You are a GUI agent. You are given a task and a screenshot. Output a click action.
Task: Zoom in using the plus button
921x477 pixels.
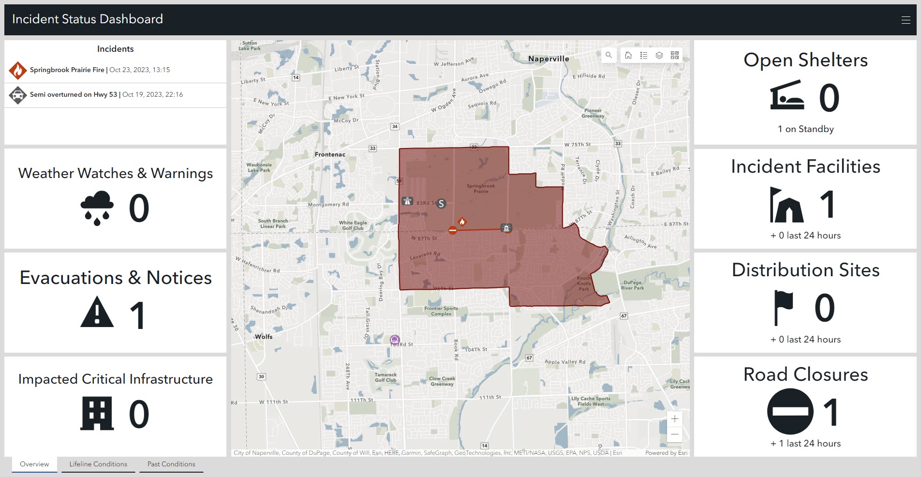click(675, 418)
